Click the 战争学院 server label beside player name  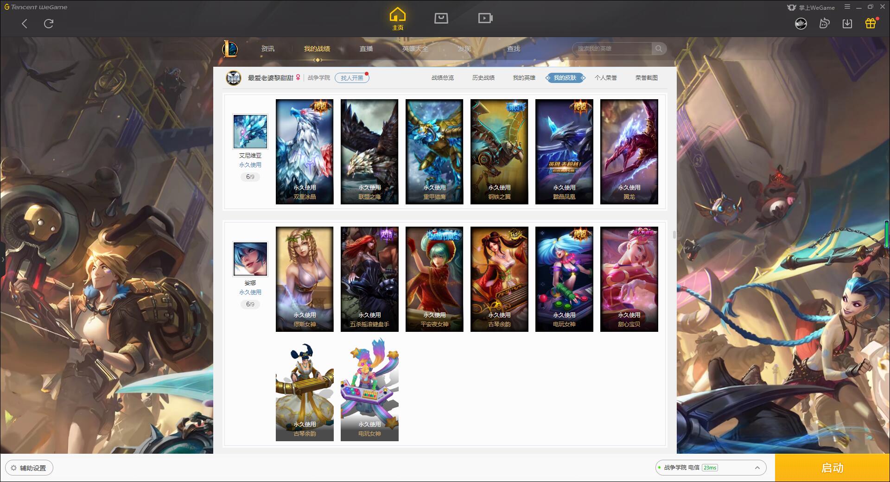click(319, 78)
